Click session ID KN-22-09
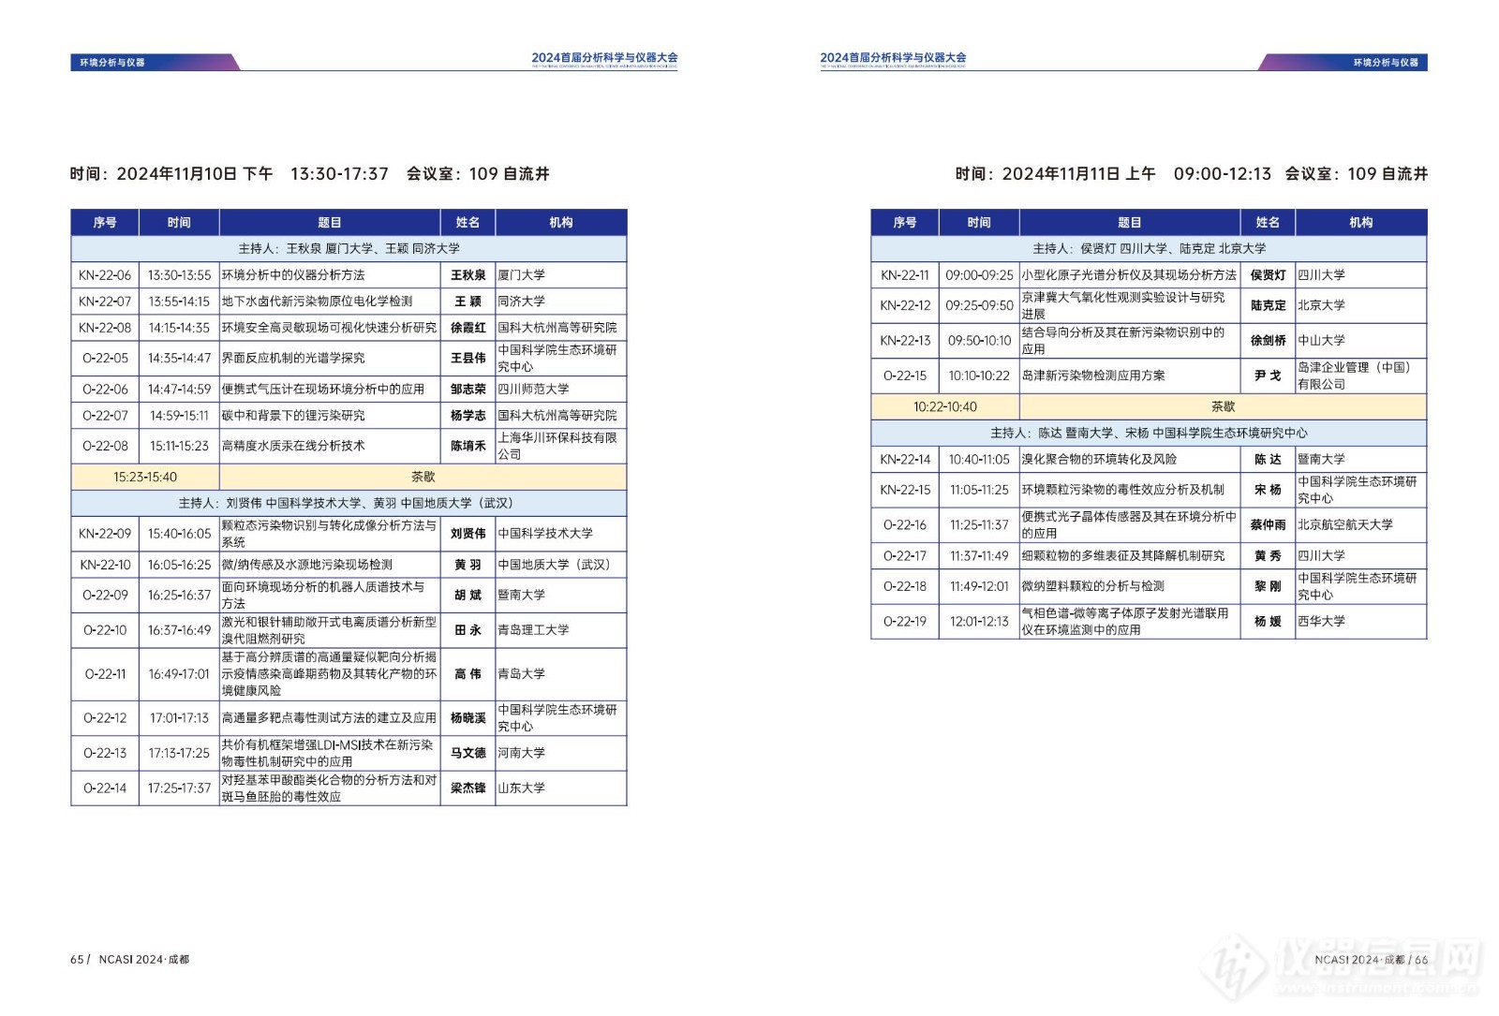Screen dimensions: 1499x1016 coord(105,534)
